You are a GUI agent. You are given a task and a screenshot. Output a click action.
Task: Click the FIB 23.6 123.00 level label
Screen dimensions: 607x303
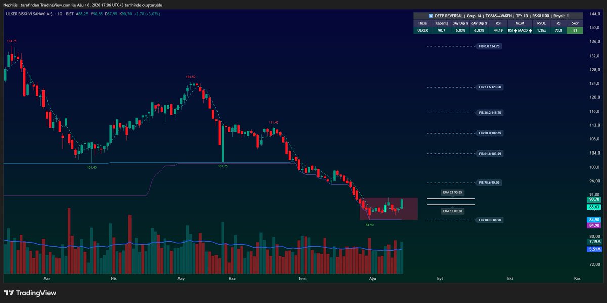click(490, 87)
